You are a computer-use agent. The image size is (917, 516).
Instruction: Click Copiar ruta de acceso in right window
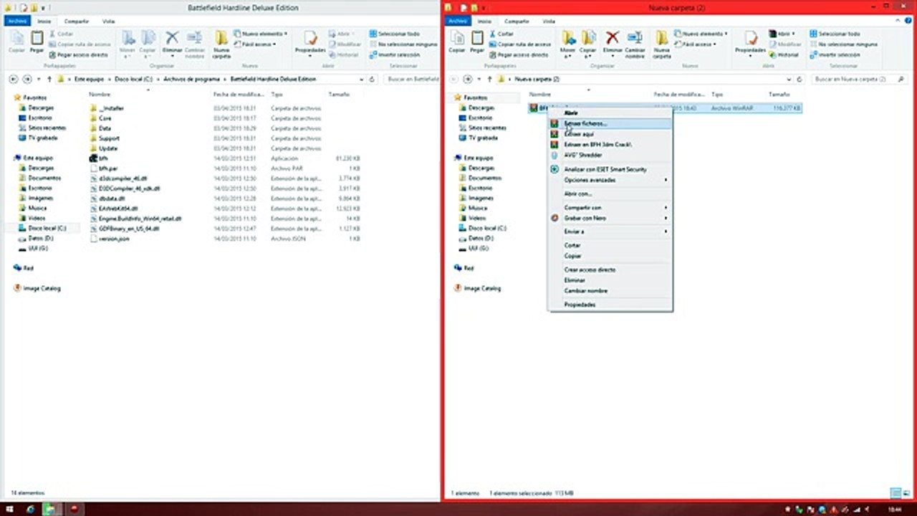coord(520,44)
